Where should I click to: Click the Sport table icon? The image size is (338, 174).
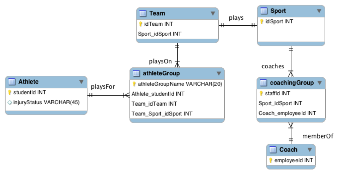[x=264, y=11]
